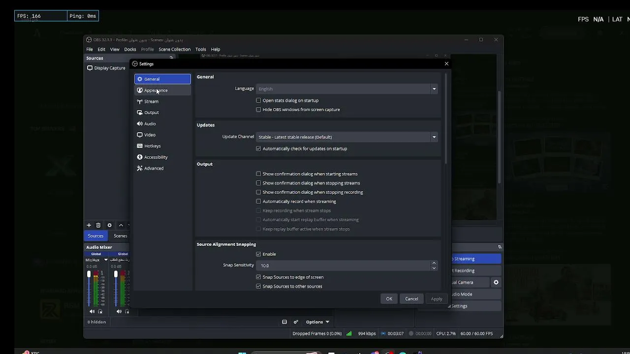
Task: Switch to the Sources dock tab
Action: coord(95,236)
